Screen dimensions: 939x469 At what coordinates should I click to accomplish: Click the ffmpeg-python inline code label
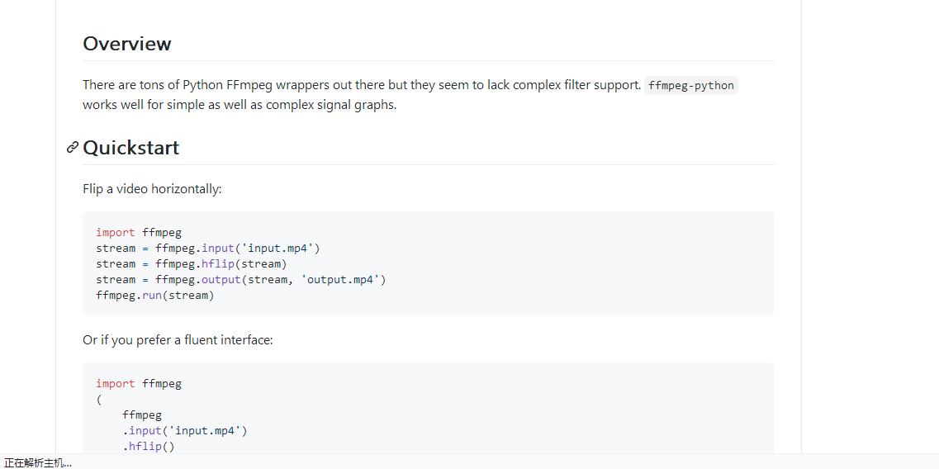click(x=690, y=85)
